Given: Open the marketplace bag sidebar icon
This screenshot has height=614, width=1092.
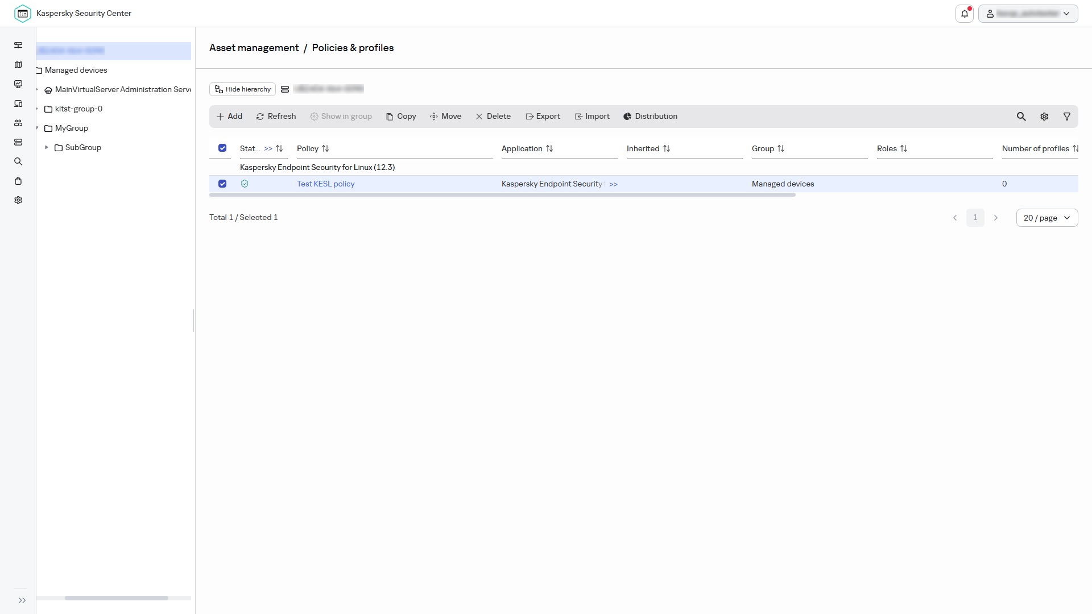Looking at the screenshot, I should [18, 181].
